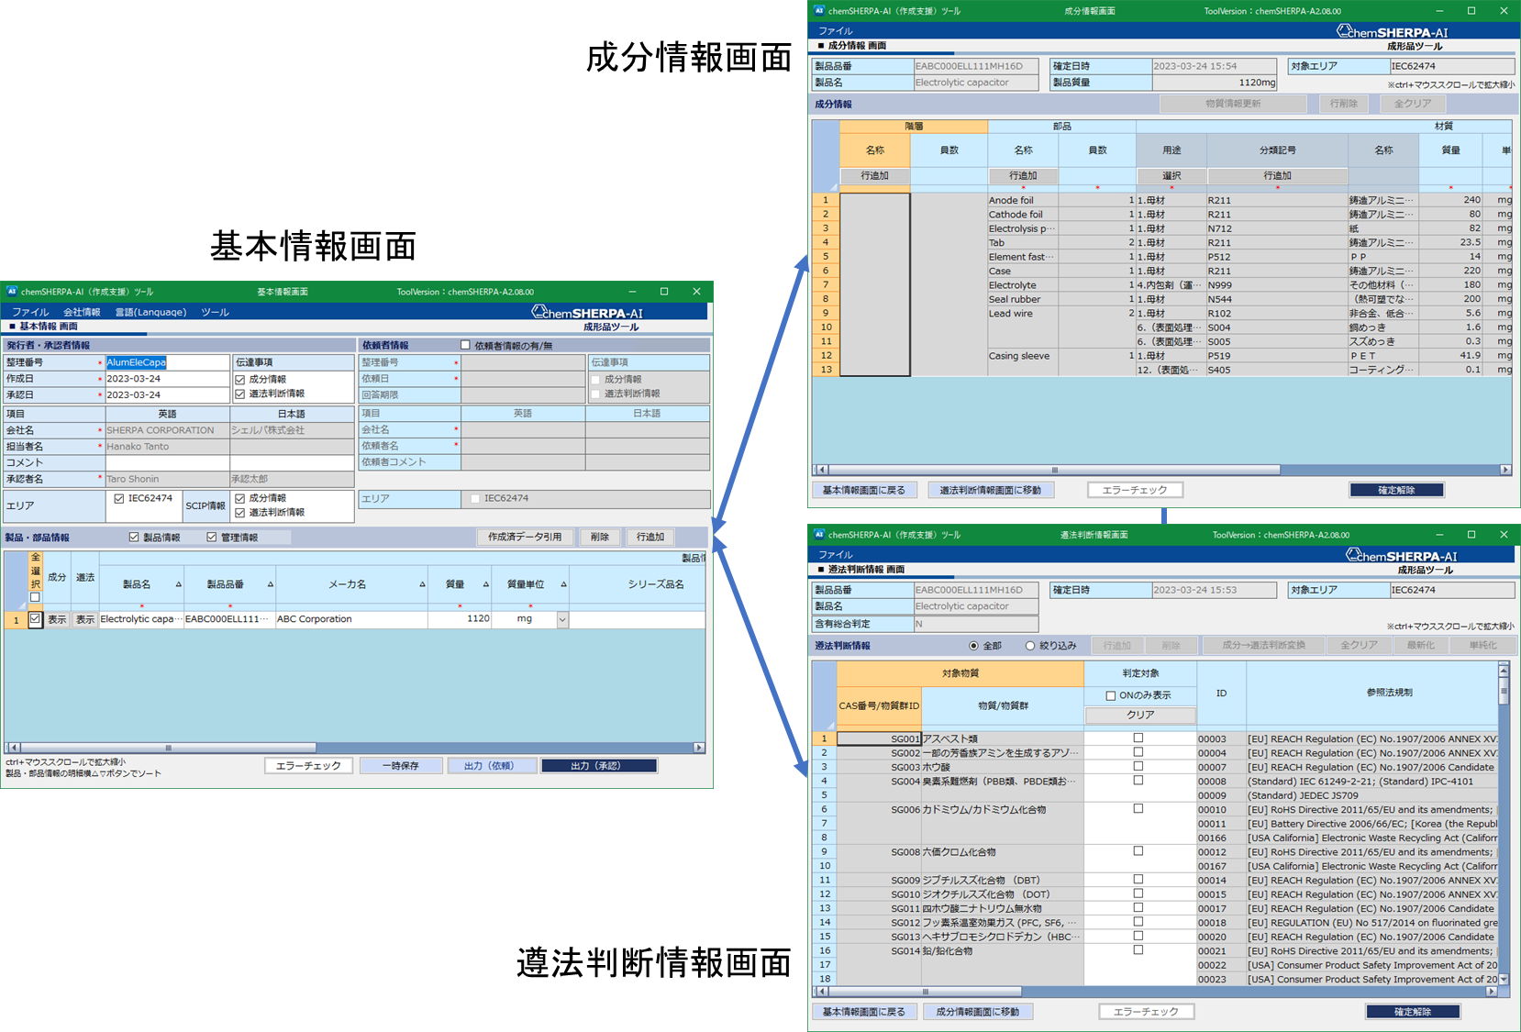Click horizontal scrollbar thumb in 遵法判断情報 table

pyautogui.click(x=925, y=992)
